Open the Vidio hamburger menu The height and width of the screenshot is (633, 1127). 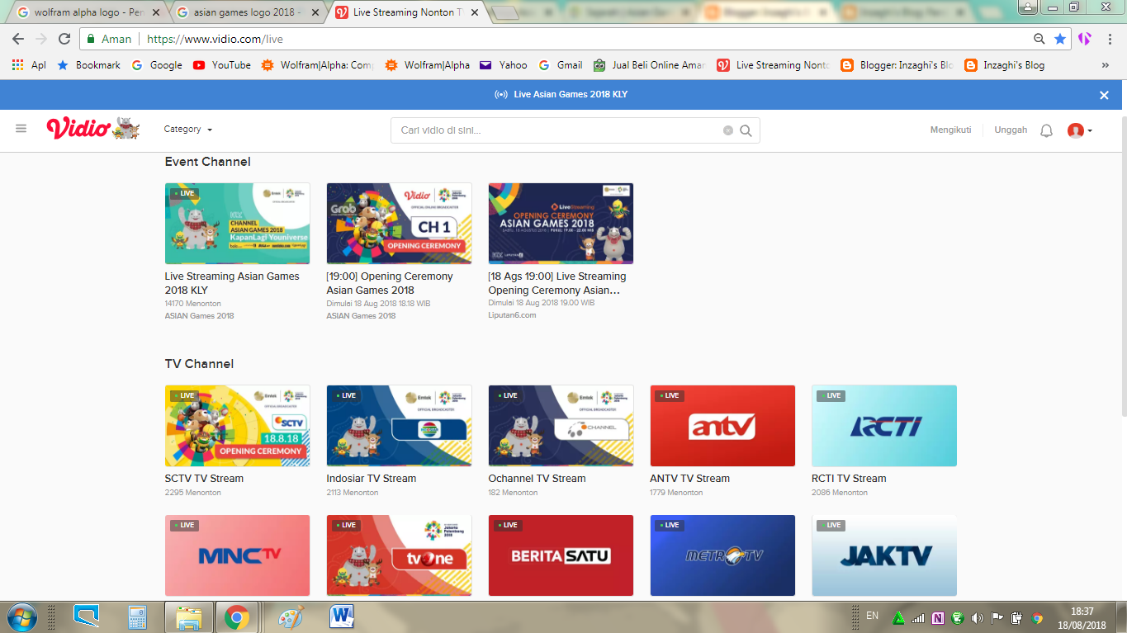point(21,129)
